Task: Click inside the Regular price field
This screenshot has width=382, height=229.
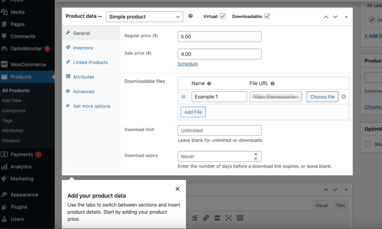Action: [x=219, y=37]
